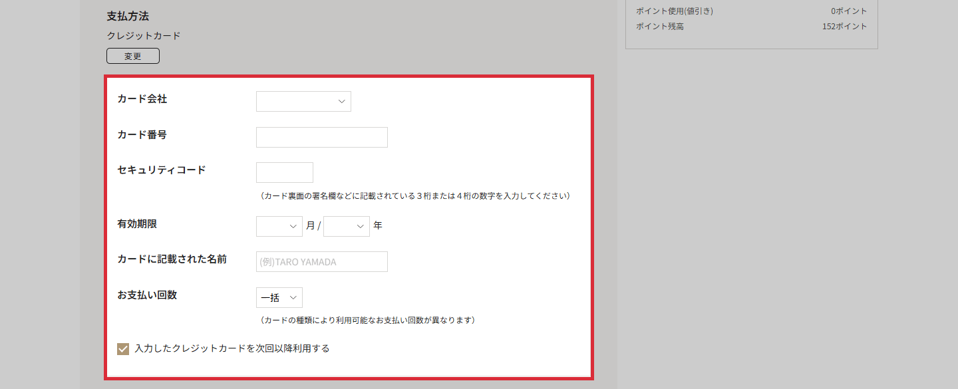Click the セキュリティコード entry field
Image resolution: width=958 pixels, height=389 pixels.
point(284,172)
